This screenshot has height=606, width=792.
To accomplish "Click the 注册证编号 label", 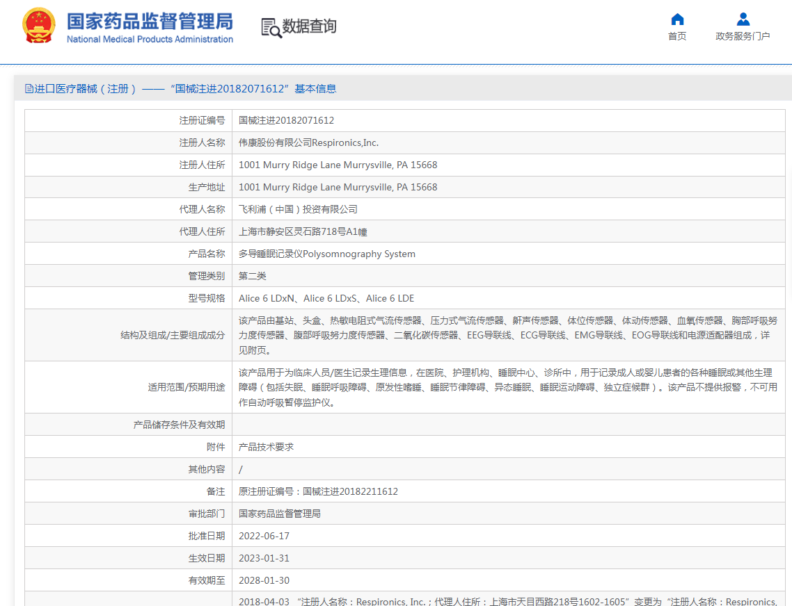I will [x=202, y=121].
